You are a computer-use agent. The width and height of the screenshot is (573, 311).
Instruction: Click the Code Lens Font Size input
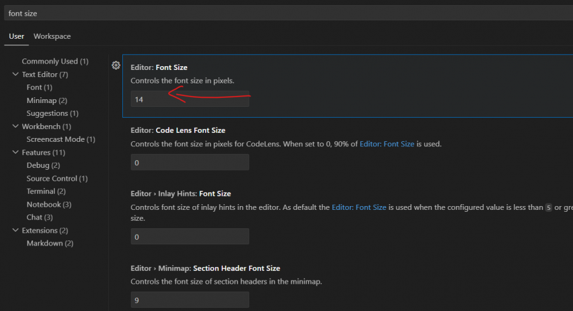pos(189,162)
